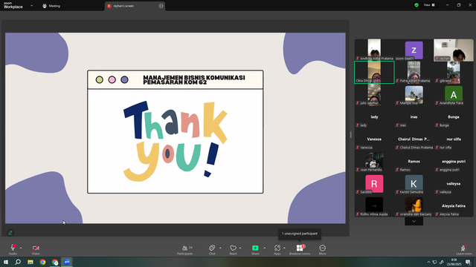Open File Explorer from the taskbar
Screen dimensions: 476x267
pyautogui.click(x=30, y=262)
